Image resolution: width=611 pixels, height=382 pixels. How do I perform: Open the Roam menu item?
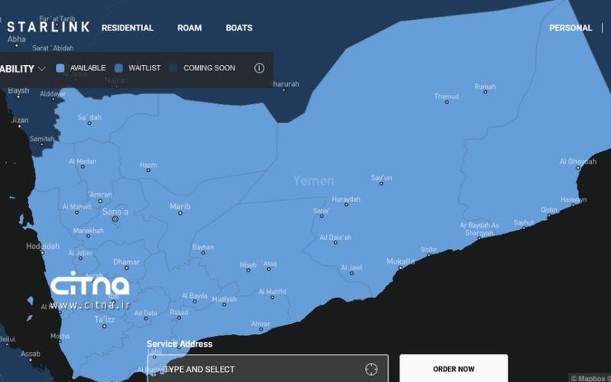pyautogui.click(x=189, y=28)
